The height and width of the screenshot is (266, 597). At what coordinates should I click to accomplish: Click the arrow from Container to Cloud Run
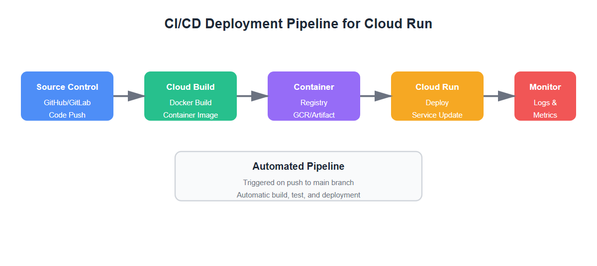point(376,96)
